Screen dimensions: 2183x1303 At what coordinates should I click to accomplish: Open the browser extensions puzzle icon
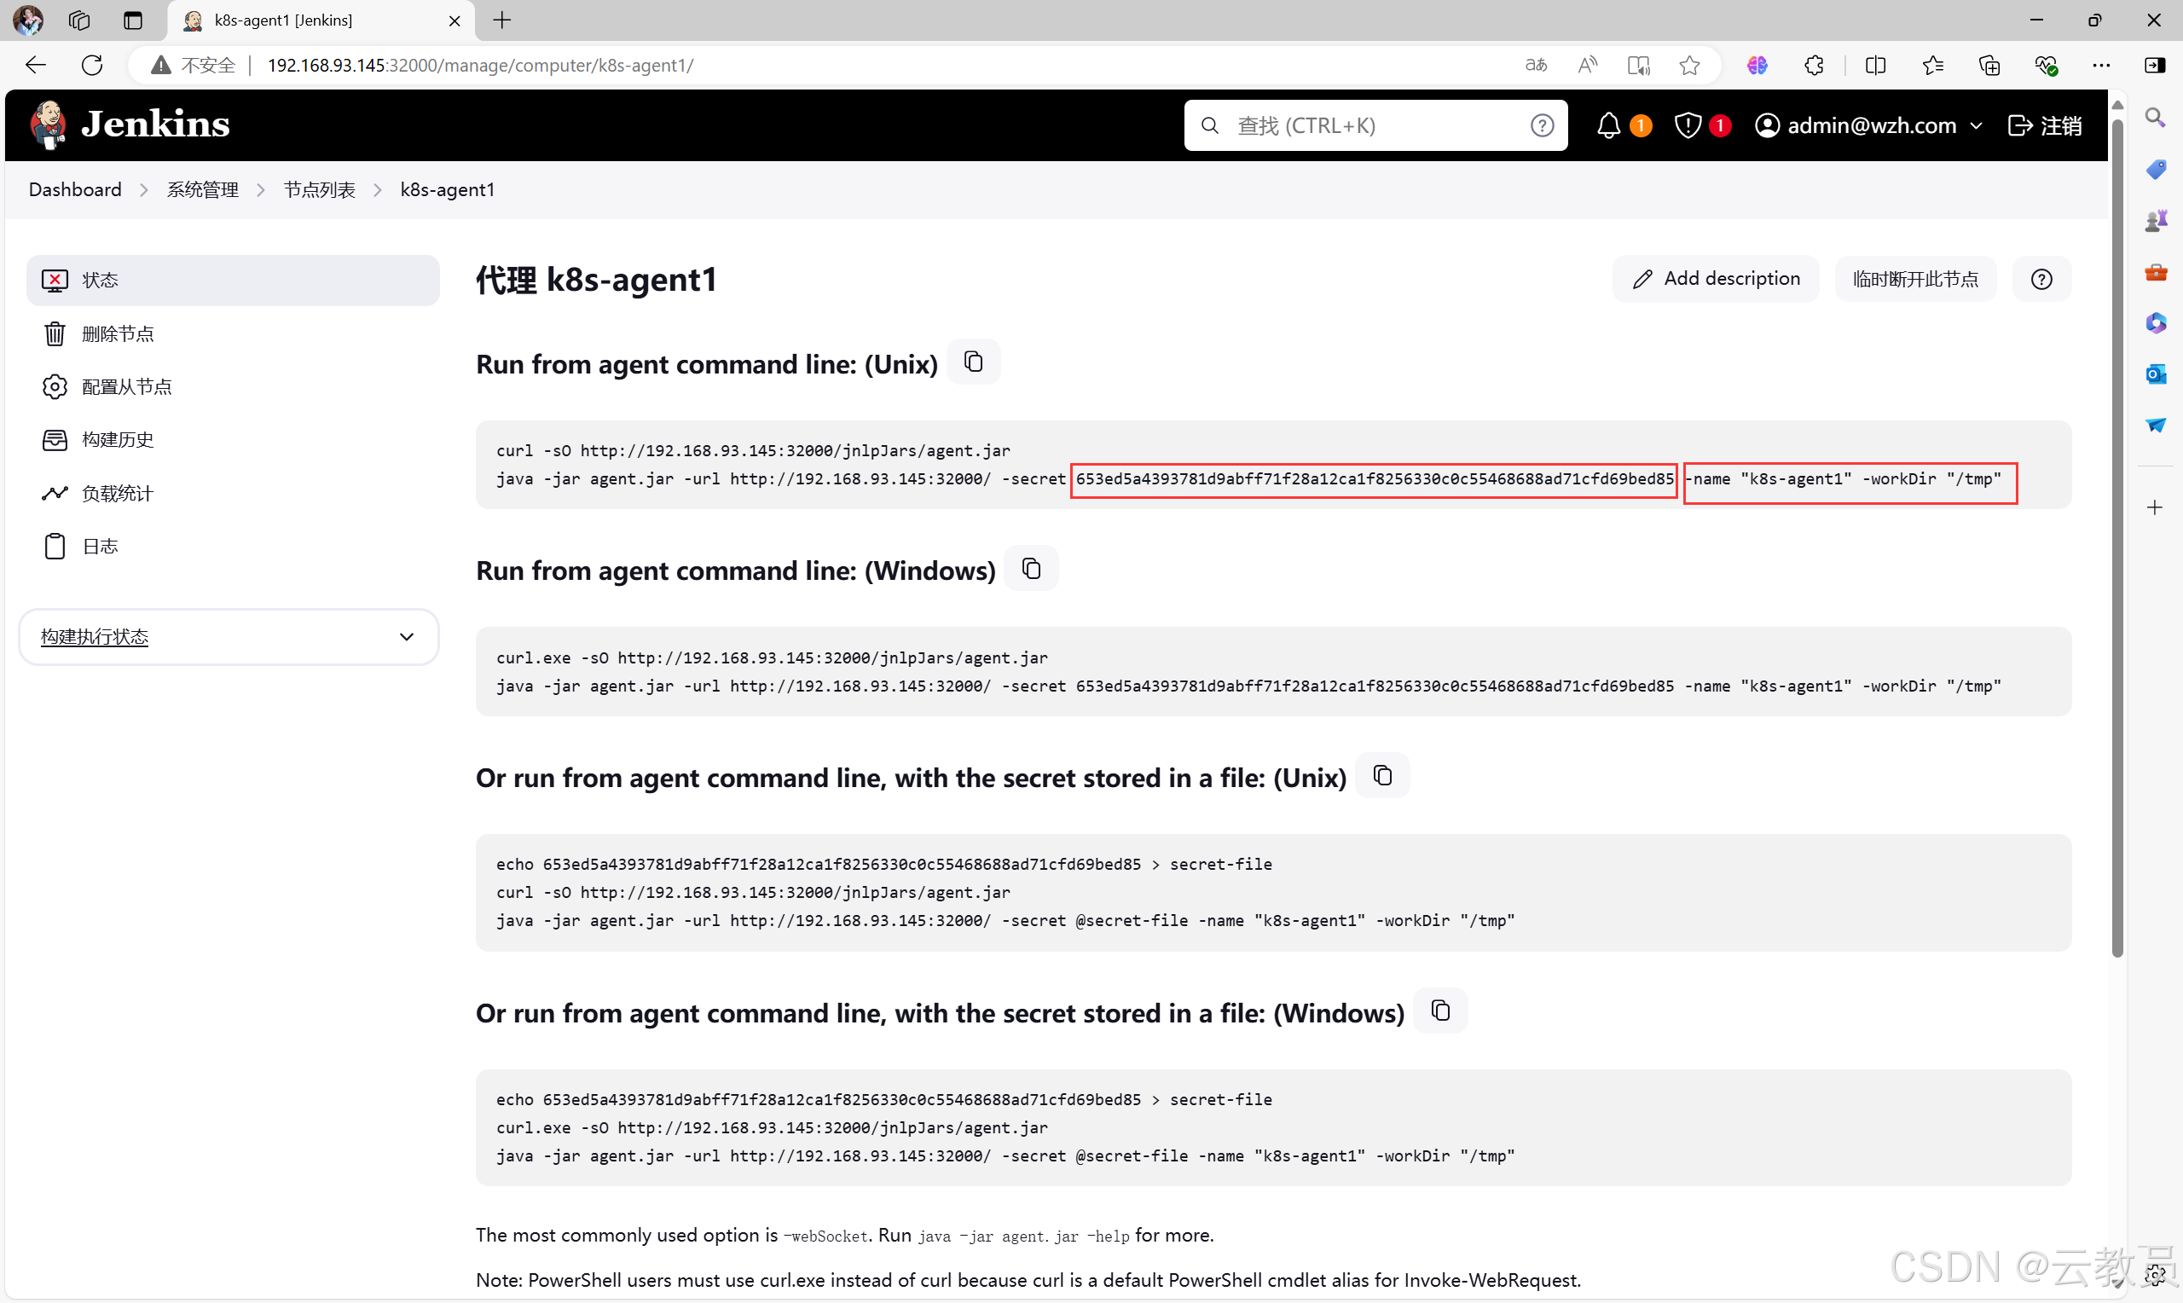point(1814,65)
